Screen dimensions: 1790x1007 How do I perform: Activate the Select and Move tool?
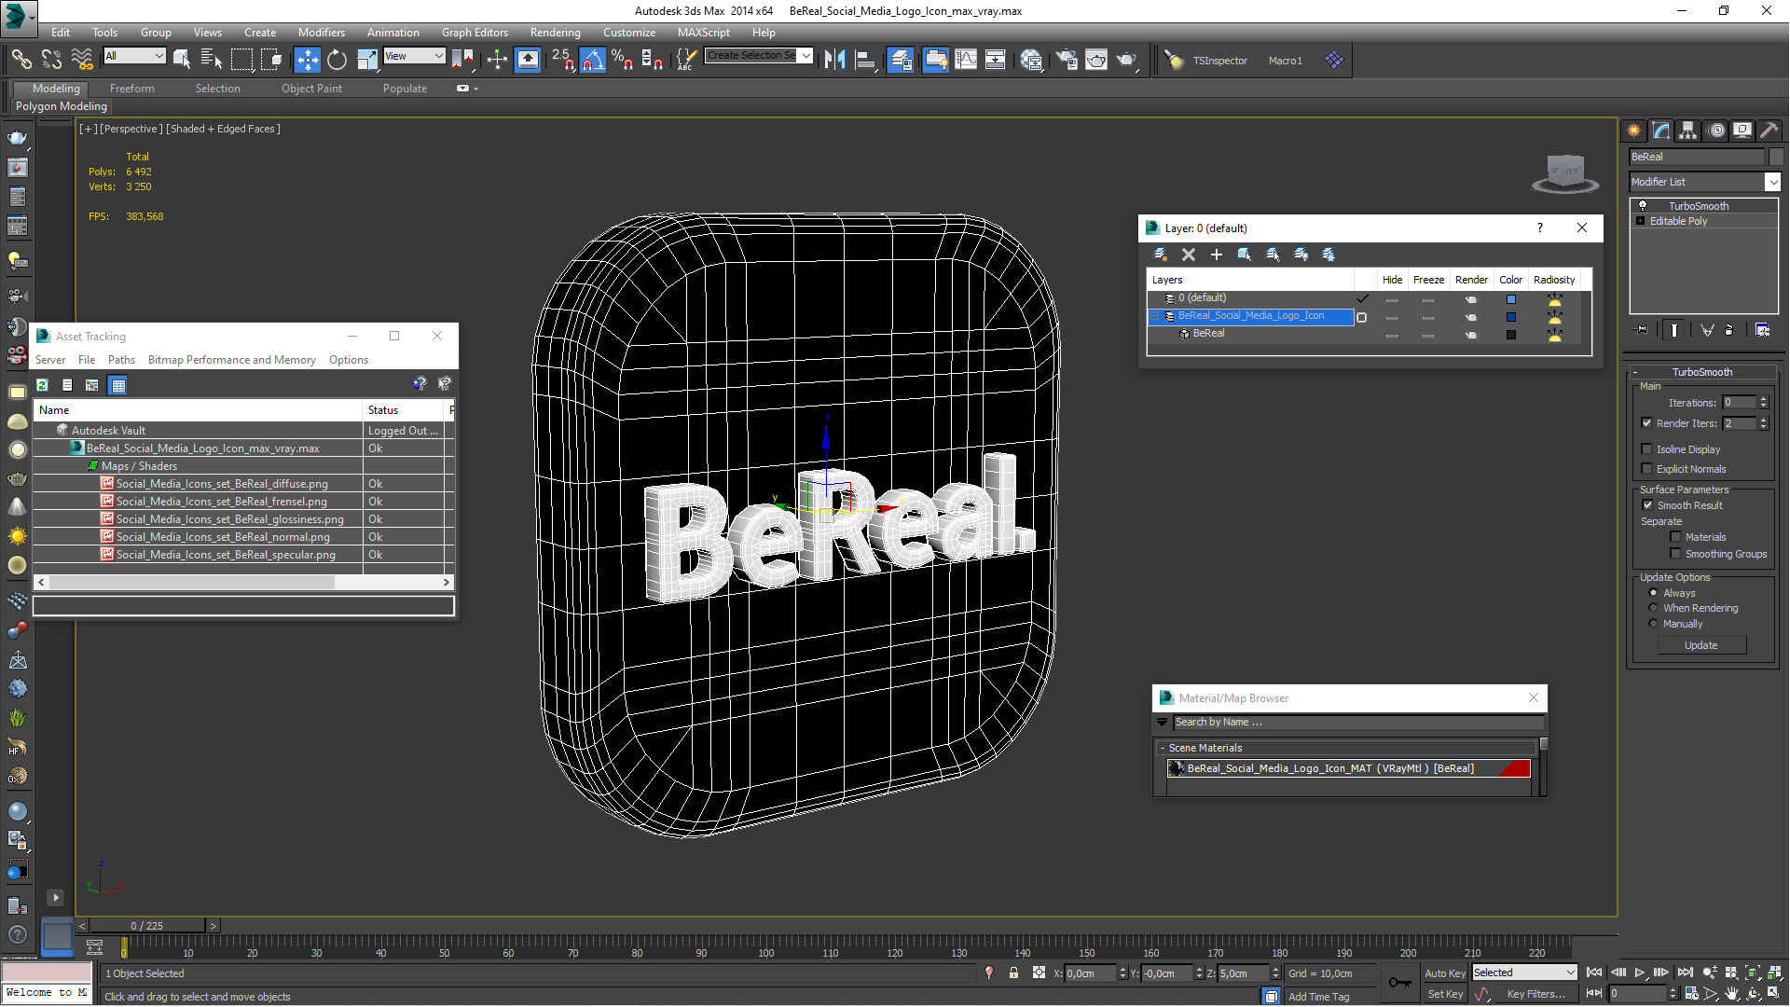point(307,60)
